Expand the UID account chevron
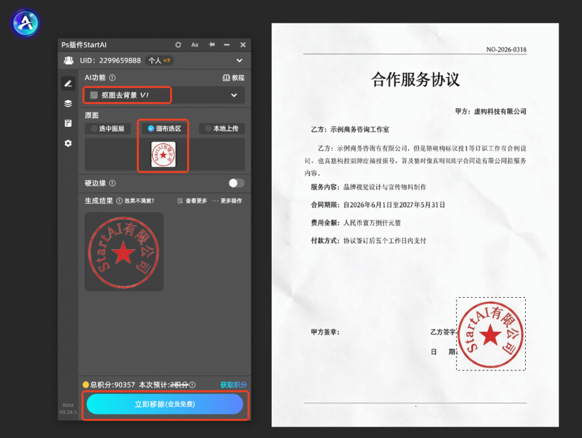Screen dimensions: 582x438 [239, 60]
